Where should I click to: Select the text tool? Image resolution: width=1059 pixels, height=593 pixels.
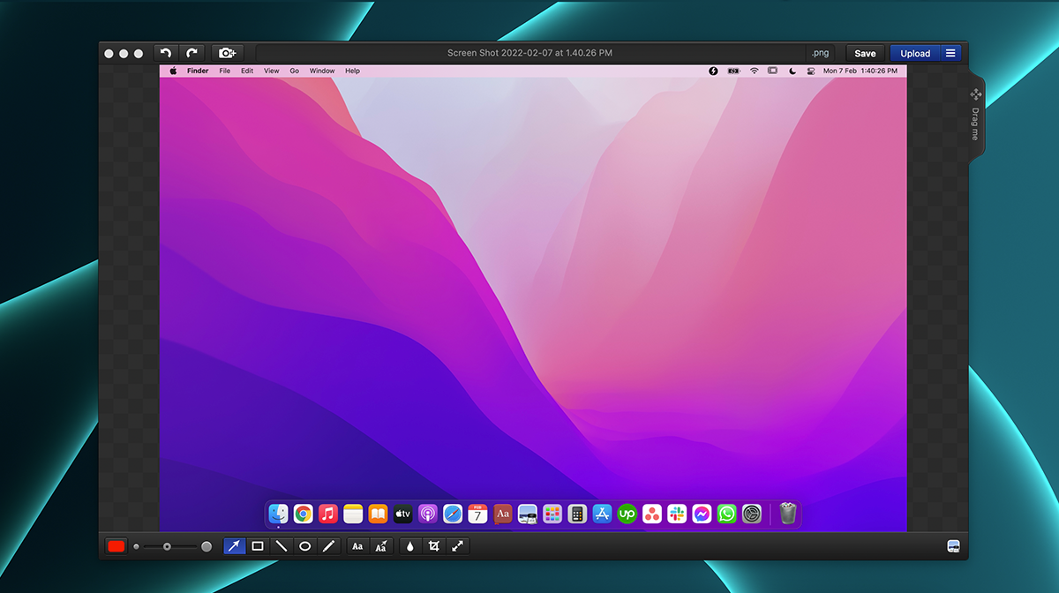pos(357,546)
